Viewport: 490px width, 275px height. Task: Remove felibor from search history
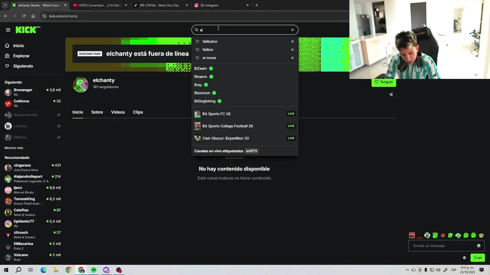(292, 50)
